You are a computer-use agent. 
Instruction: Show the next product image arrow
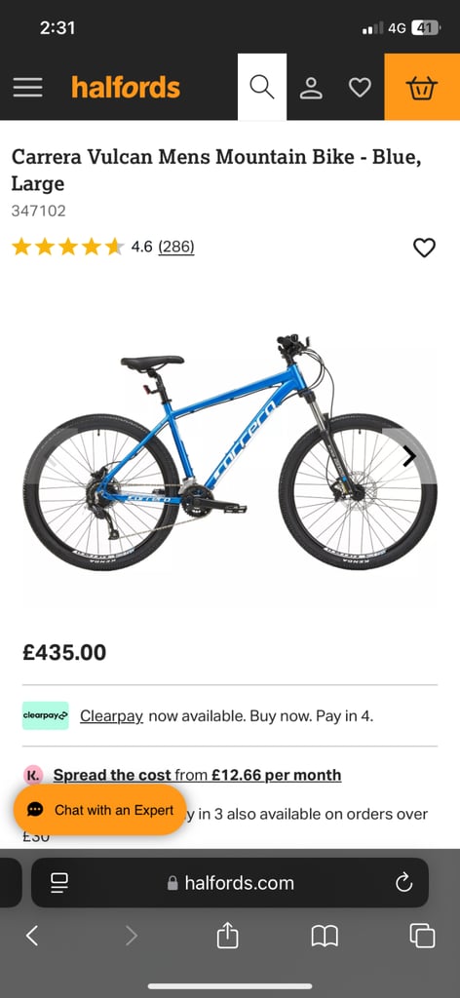[409, 456]
